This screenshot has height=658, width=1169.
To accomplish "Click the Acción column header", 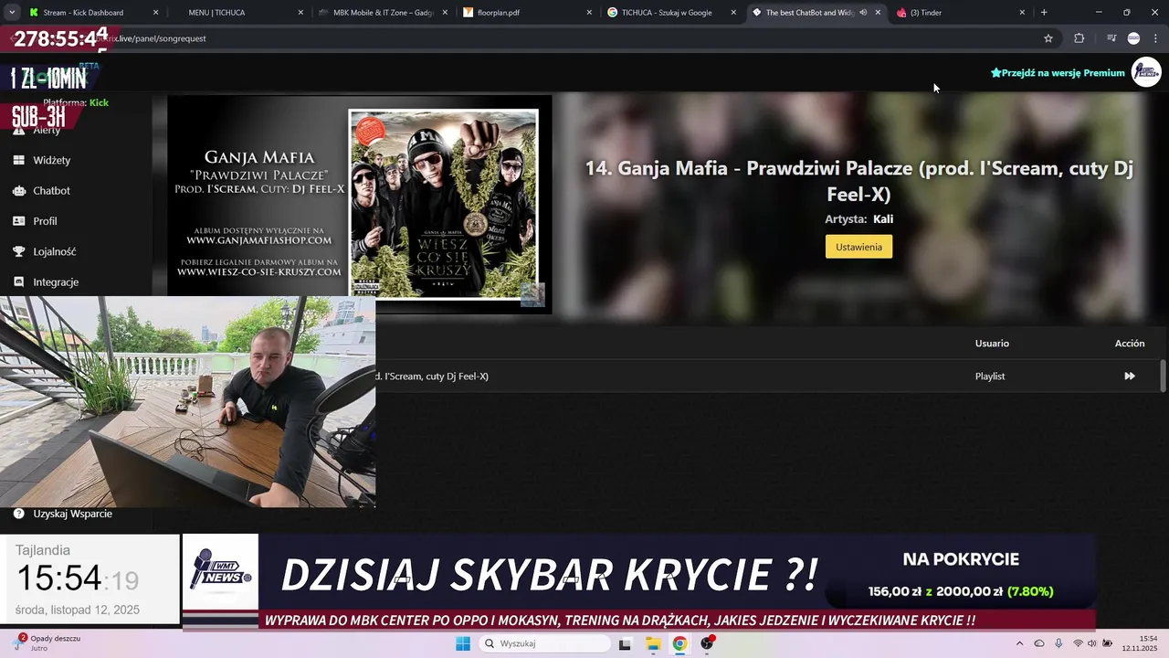I will [1130, 344].
